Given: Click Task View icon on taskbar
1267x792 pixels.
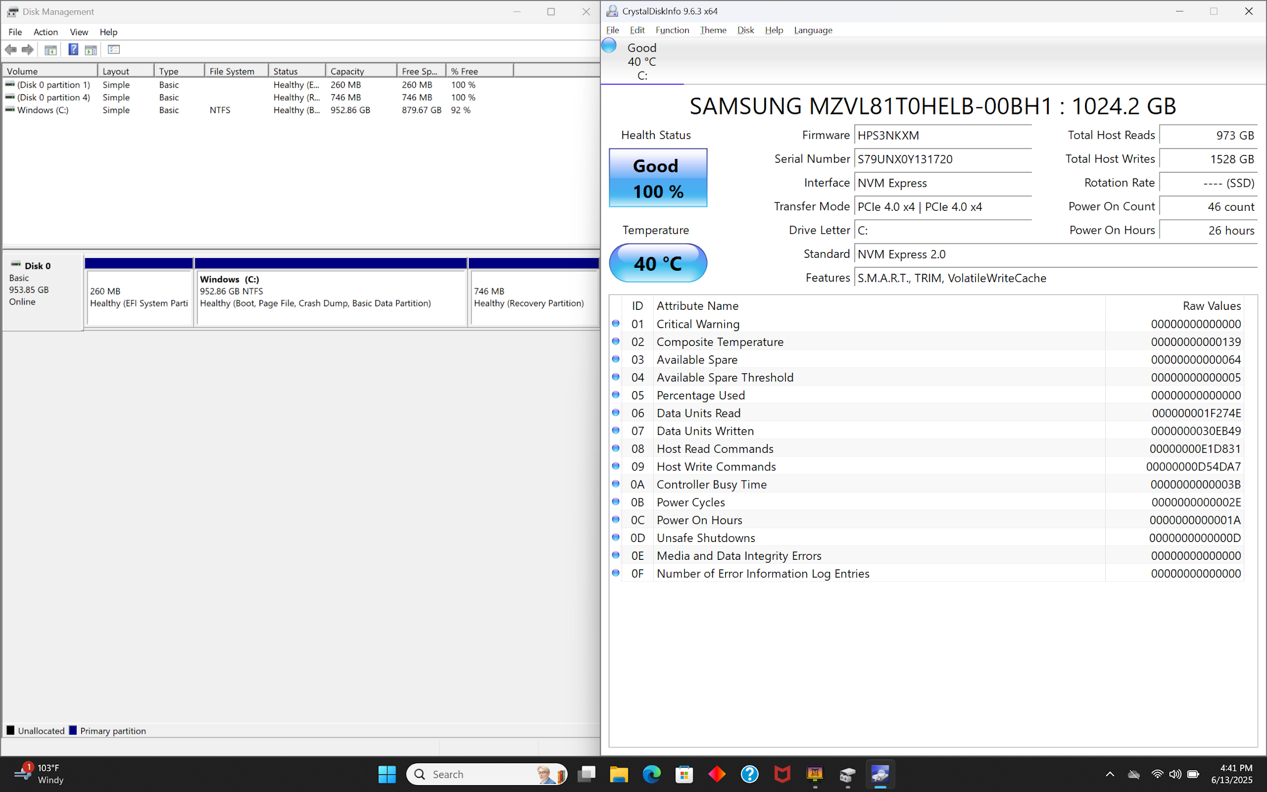Looking at the screenshot, I should tap(586, 774).
